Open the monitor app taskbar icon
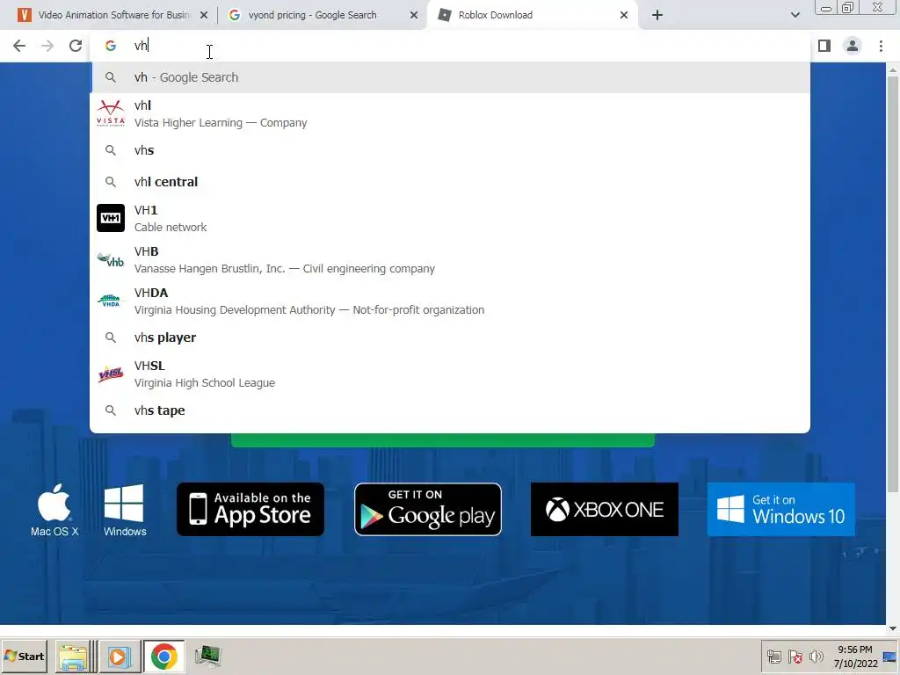The width and height of the screenshot is (900, 675). coord(207,656)
